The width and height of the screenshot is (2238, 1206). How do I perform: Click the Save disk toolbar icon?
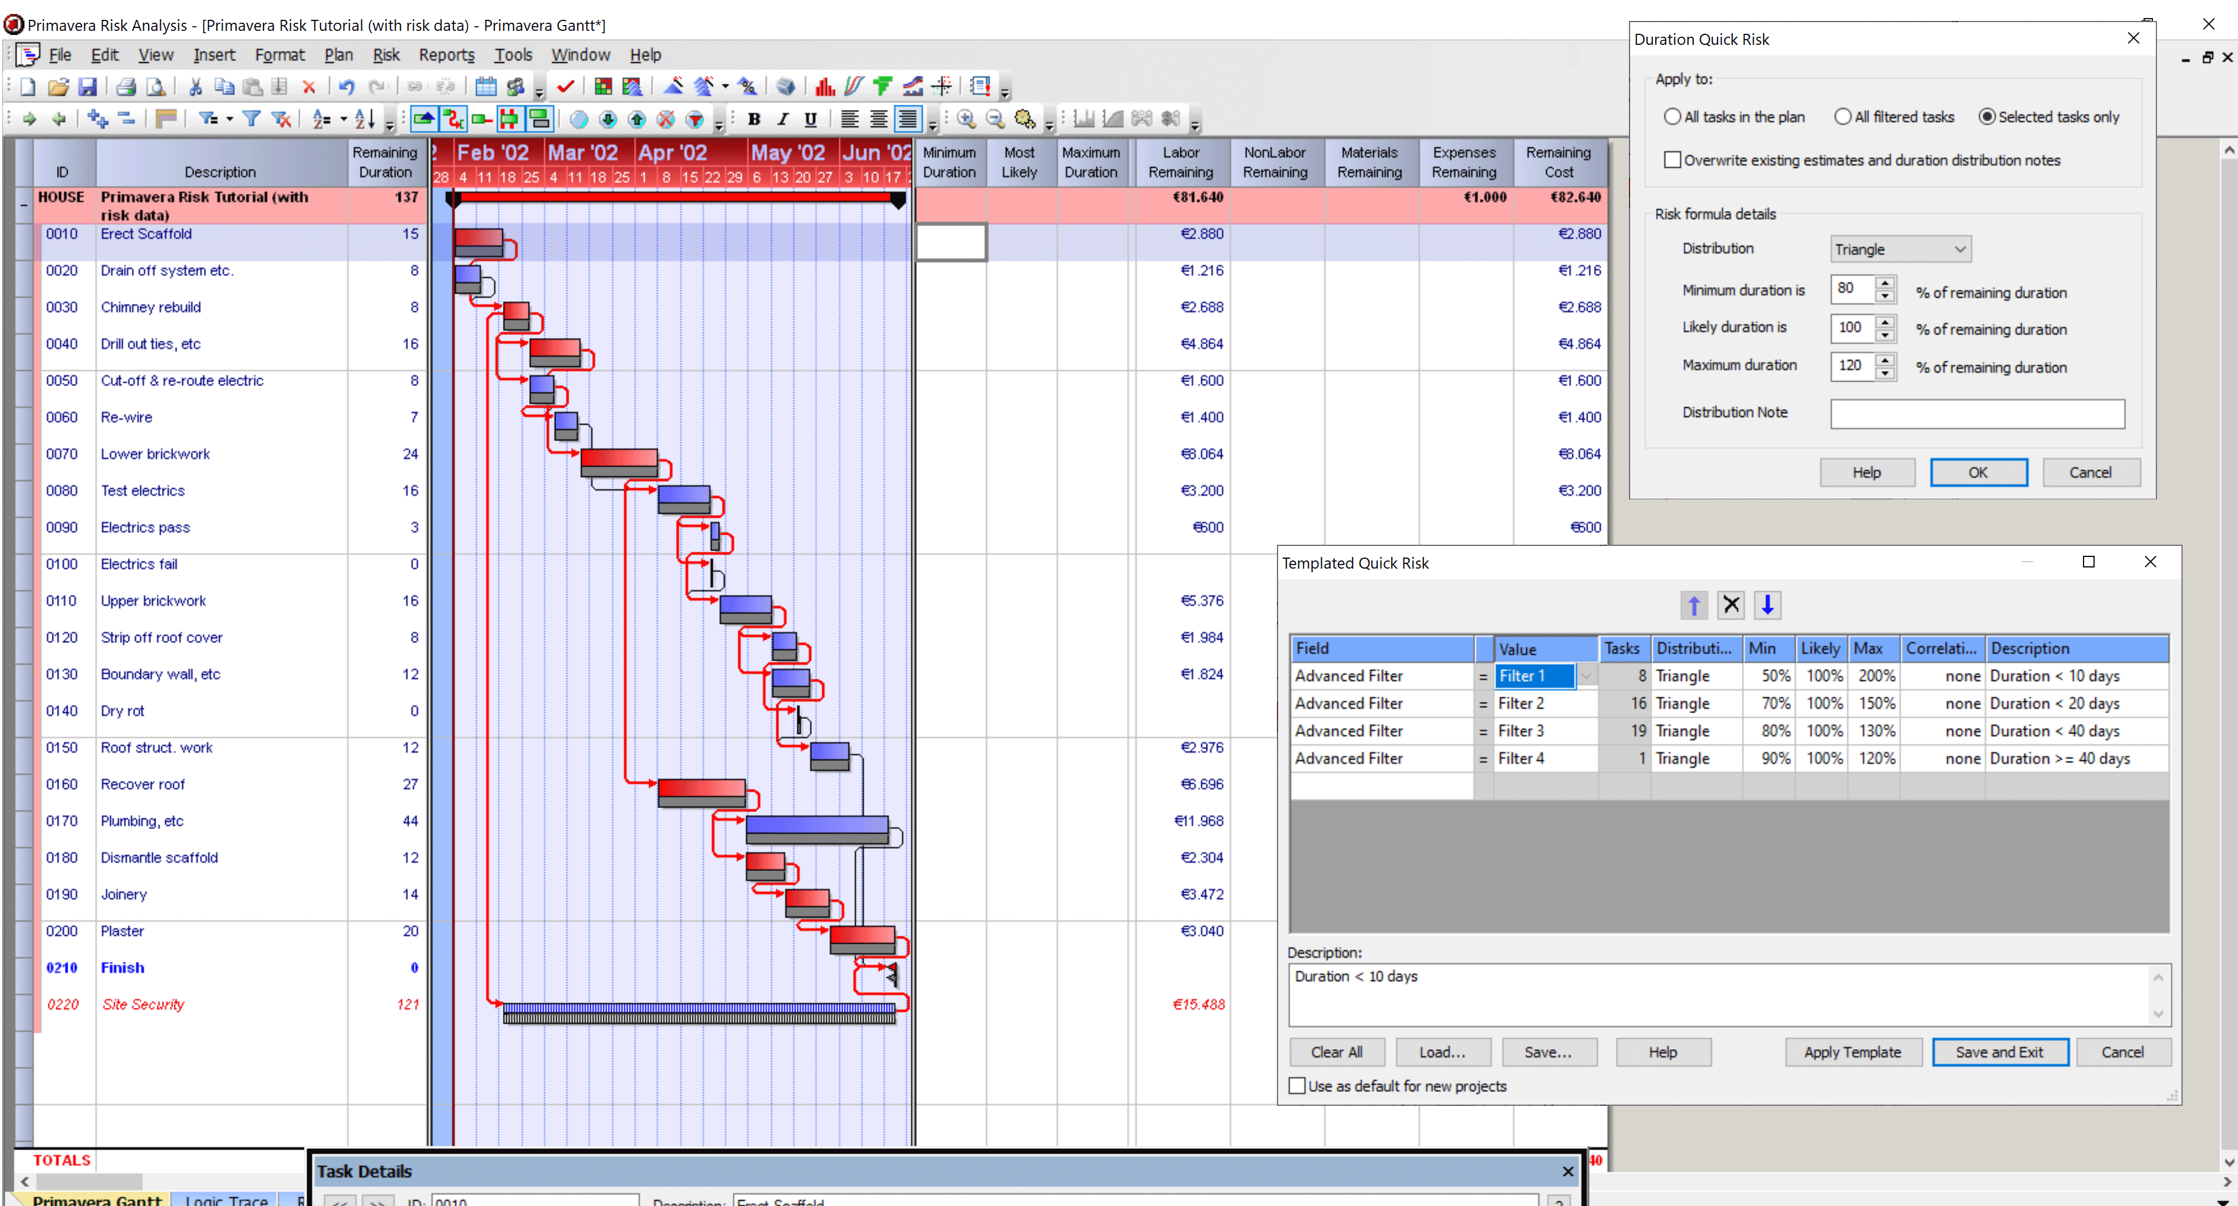pyautogui.click(x=87, y=87)
